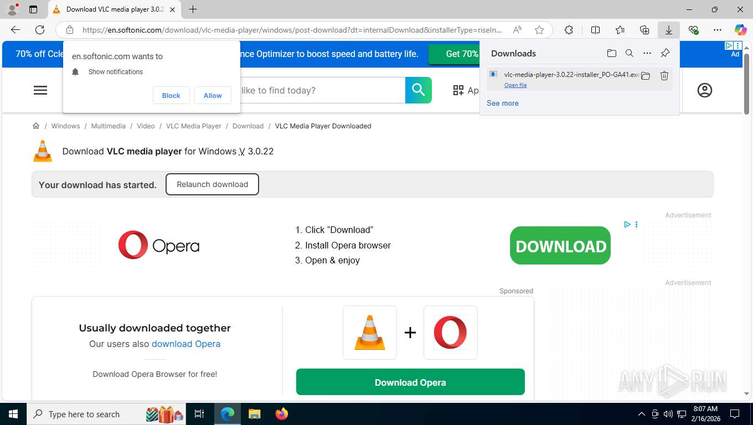Open the Extensions puzzle icon
Viewport: 753px width, 425px height.
pyautogui.click(x=569, y=30)
